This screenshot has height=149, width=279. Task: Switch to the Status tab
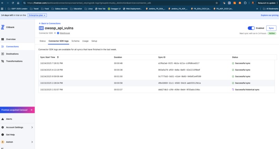pyautogui.click(x=43, y=41)
